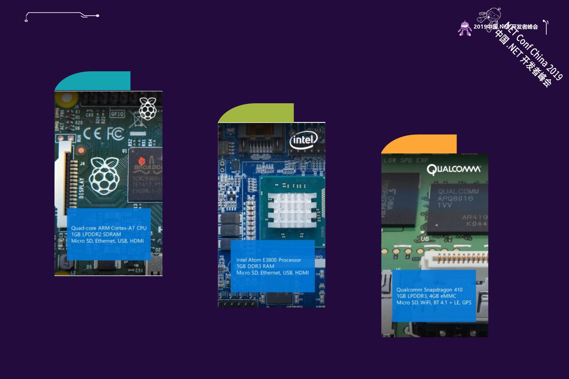Click the "Quad-core ARM Cortex-A7 CPU" text
Image resolution: width=569 pixels, height=379 pixels.
click(109, 228)
